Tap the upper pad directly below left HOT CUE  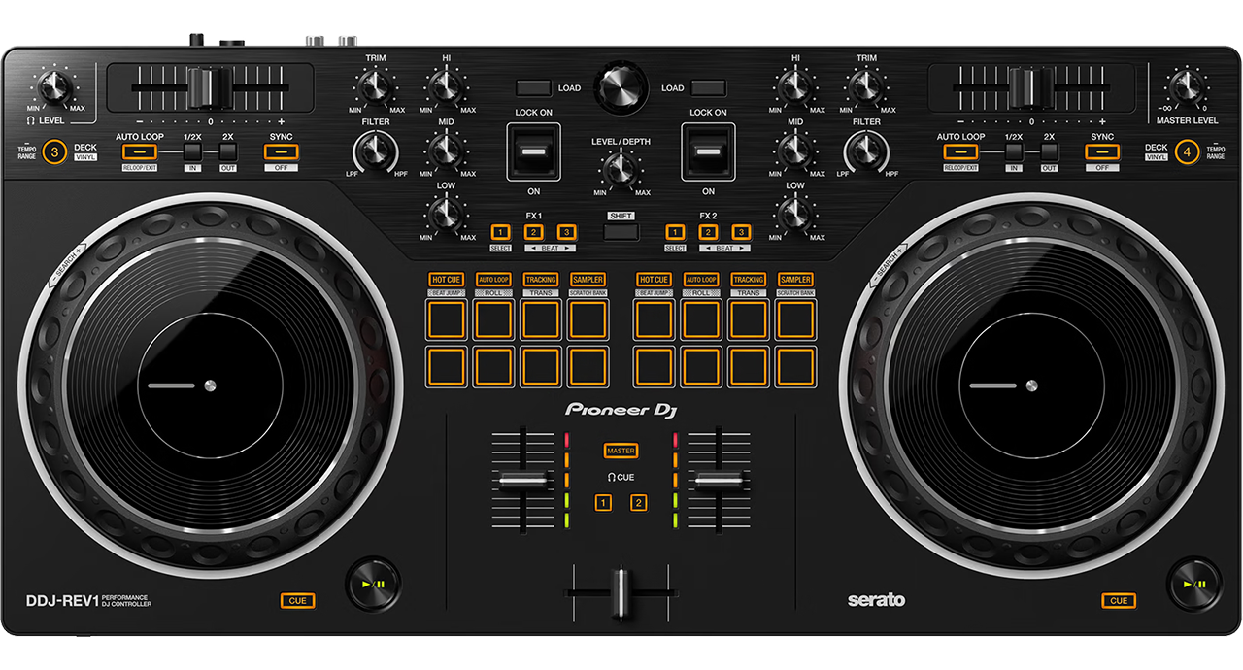point(446,319)
